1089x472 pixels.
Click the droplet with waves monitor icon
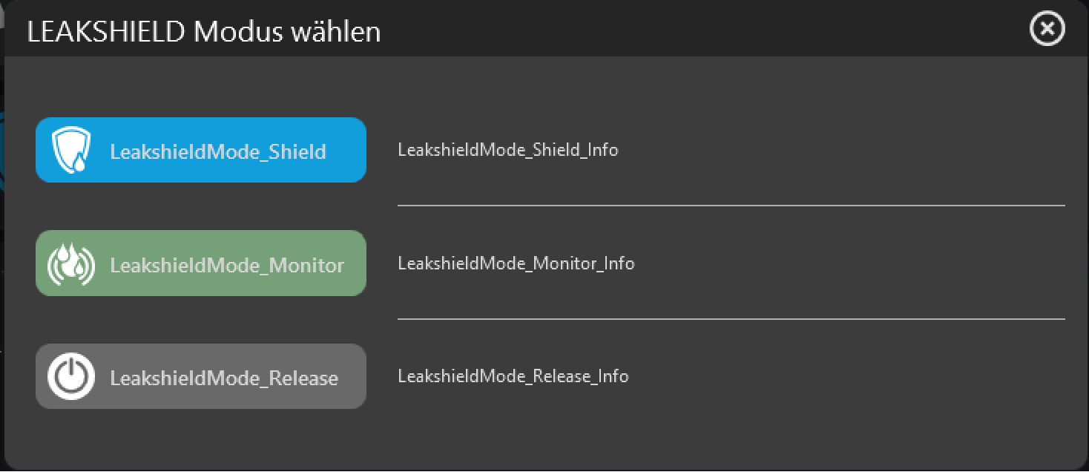pos(71,263)
